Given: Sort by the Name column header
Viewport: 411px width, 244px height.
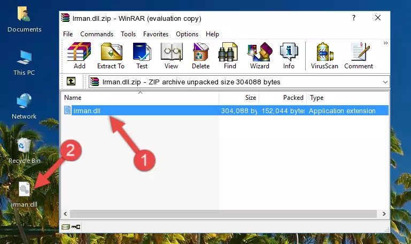Looking at the screenshot, I should tap(140, 98).
